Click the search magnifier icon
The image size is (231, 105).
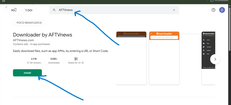pyautogui.click(x=54, y=10)
